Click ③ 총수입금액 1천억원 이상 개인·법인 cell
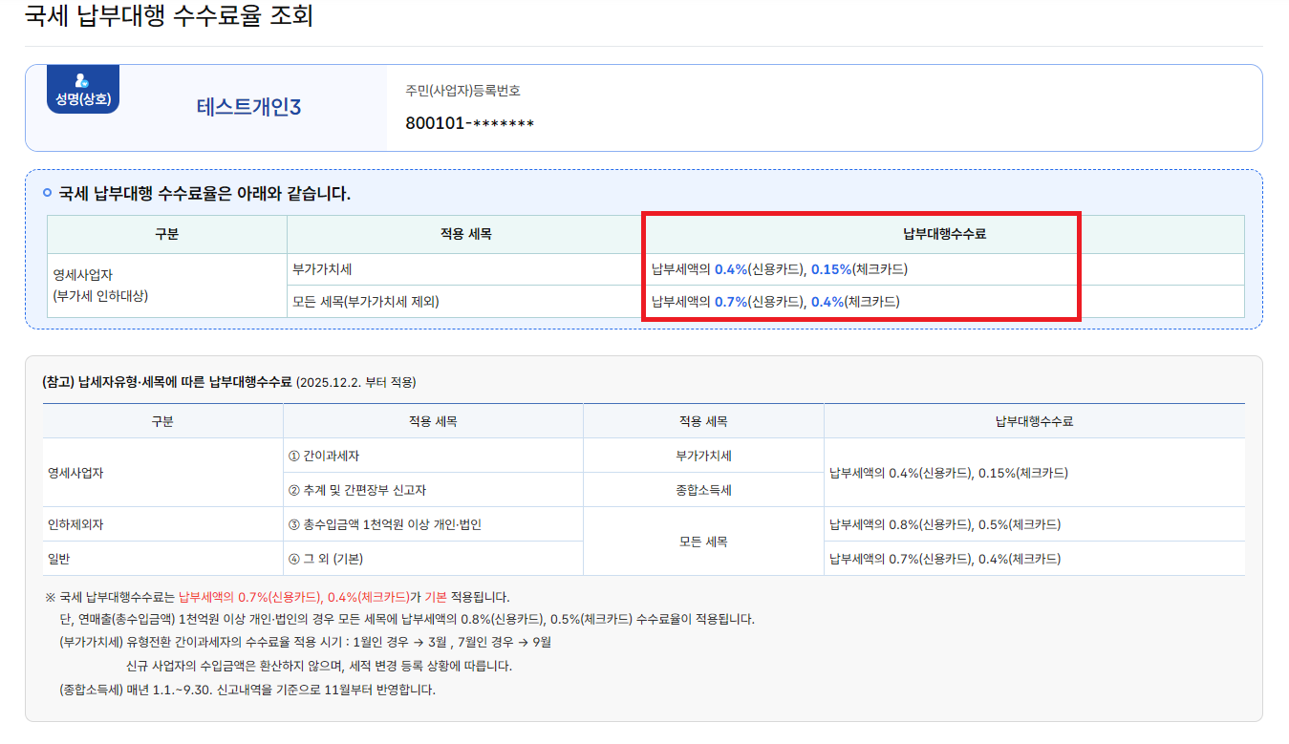Viewport: 1289px width, 744px height. [x=433, y=524]
